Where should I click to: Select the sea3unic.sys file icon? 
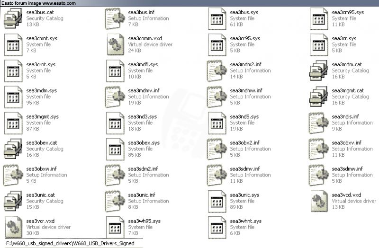click(217, 202)
